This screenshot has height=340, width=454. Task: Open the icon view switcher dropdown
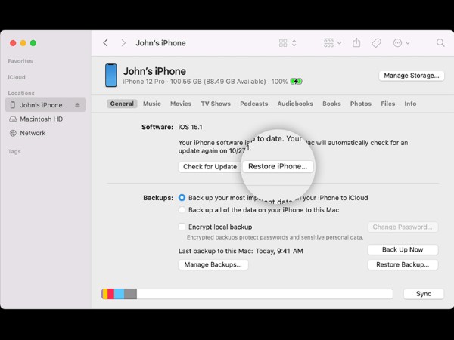coord(288,43)
